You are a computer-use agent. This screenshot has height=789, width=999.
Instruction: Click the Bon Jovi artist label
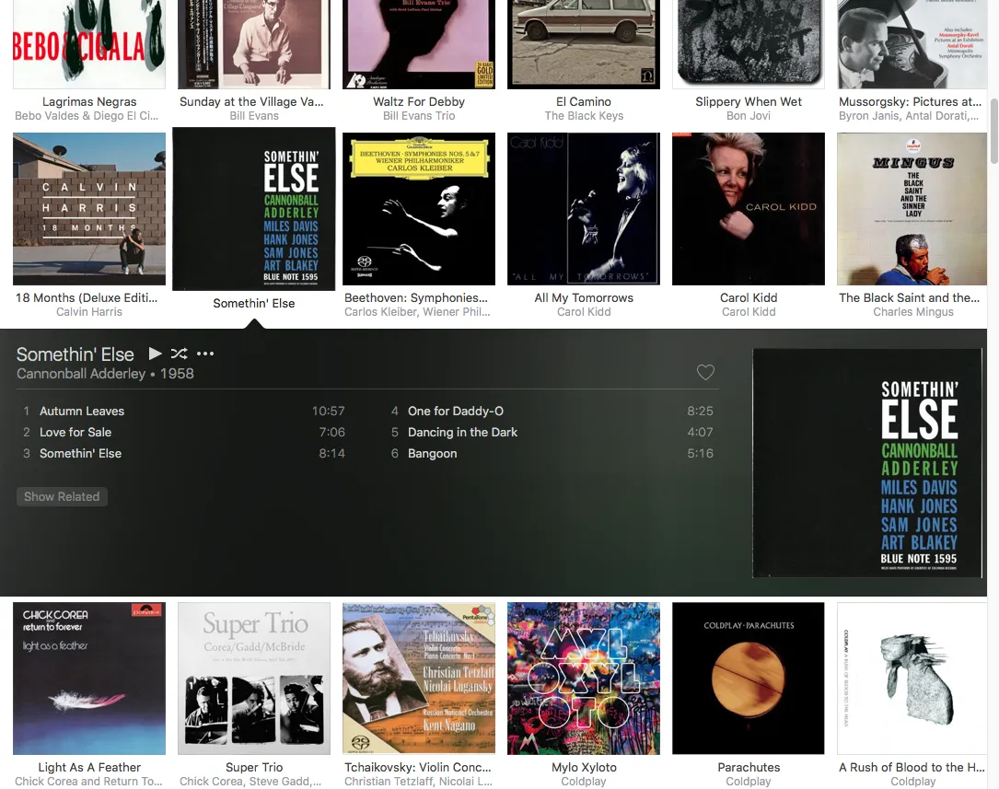749,116
